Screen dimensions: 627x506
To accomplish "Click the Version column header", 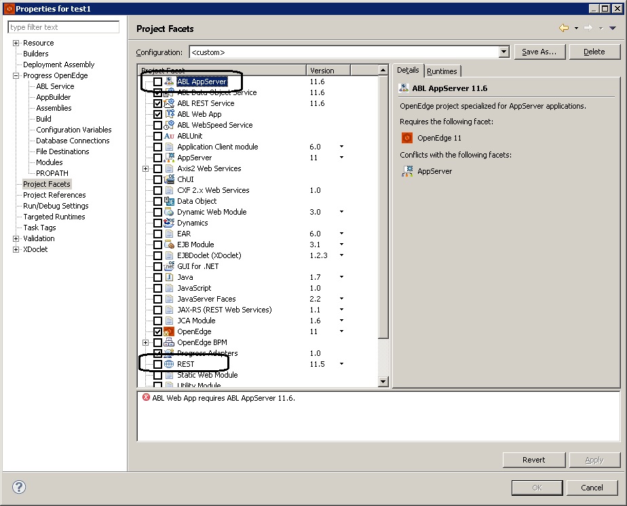I will 328,70.
